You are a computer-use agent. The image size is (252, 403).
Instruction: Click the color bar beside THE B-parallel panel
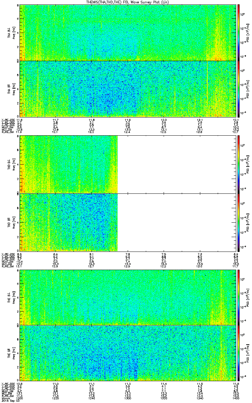click(239, 353)
